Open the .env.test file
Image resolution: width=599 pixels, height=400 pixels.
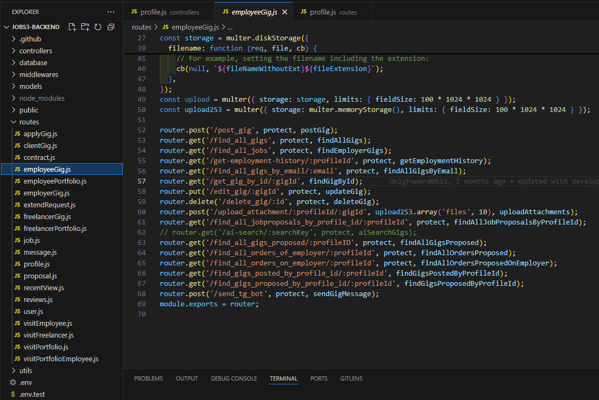pos(62,394)
